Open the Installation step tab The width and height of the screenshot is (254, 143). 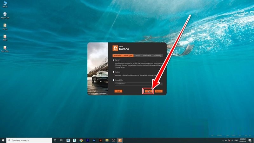point(147,56)
